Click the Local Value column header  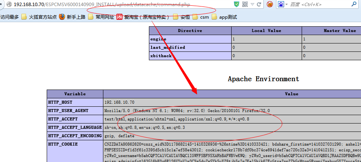(266, 31)
